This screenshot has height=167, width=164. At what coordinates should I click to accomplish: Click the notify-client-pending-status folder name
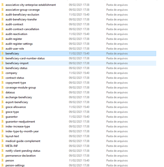pyautogui.click(x=23, y=151)
